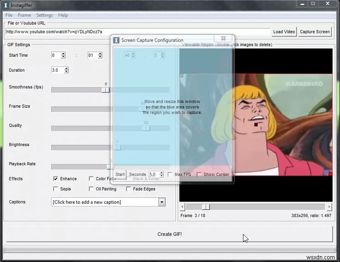This screenshot has height=262, width=340.
Task: Close the Instagiffer window
Action: point(328,4)
